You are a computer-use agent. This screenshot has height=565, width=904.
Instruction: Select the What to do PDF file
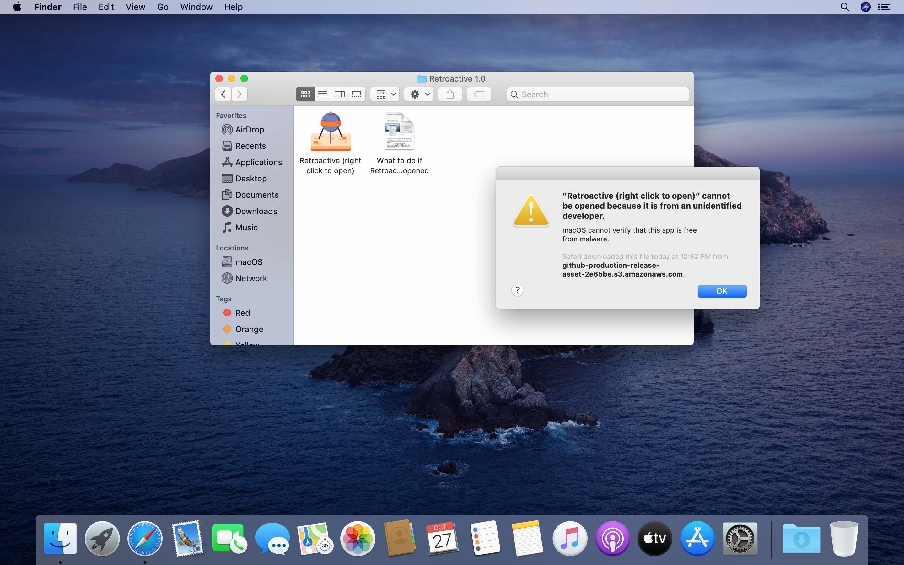(x=399, y=132)
